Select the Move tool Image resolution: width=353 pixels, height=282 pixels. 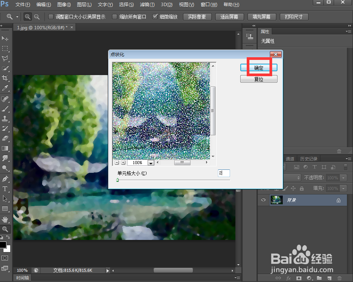5,38
